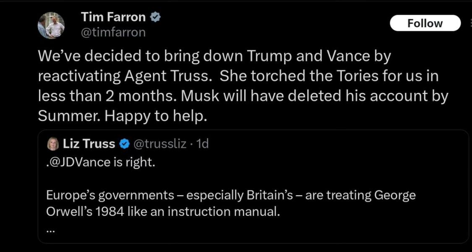This screenshot has height=252, width=472.
Task: Click the blue verified checkmark beside Liz Truss
Action: tap(124, 143)
